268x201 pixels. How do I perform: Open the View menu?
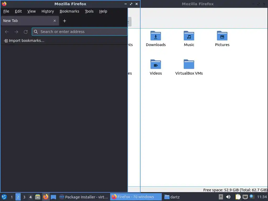click(x=31, y=11)
